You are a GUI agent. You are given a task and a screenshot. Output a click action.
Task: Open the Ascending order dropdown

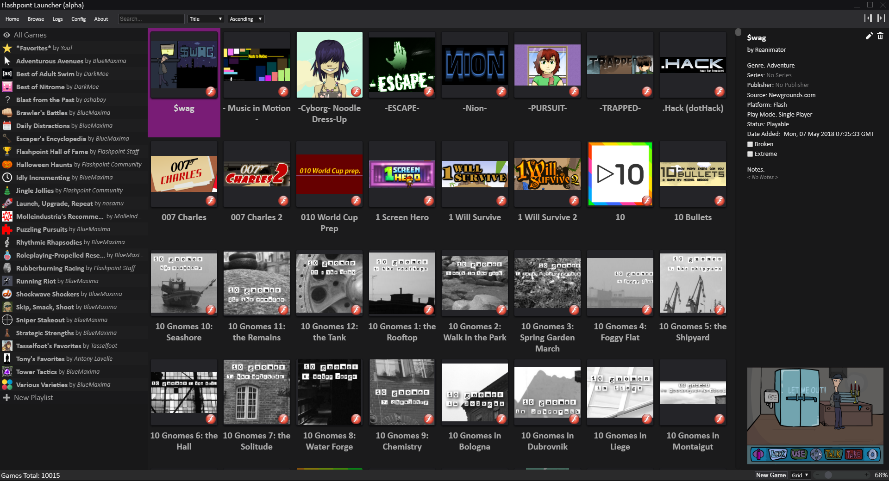pyautogui.click(x=246, y=19)
